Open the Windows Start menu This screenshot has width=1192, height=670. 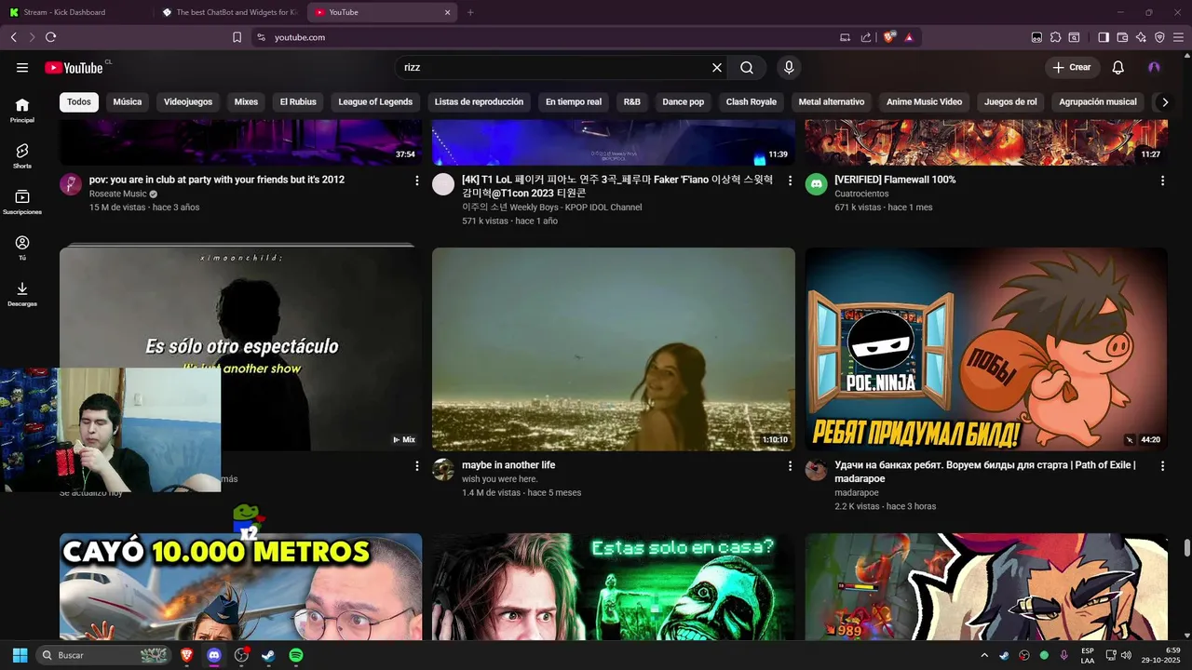click(20, 655)
